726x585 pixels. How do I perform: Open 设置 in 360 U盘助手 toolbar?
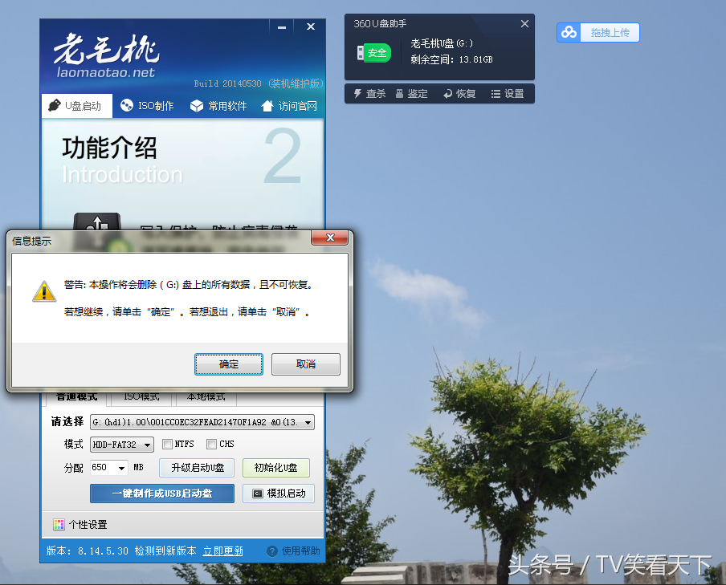[x=508, y=94]
